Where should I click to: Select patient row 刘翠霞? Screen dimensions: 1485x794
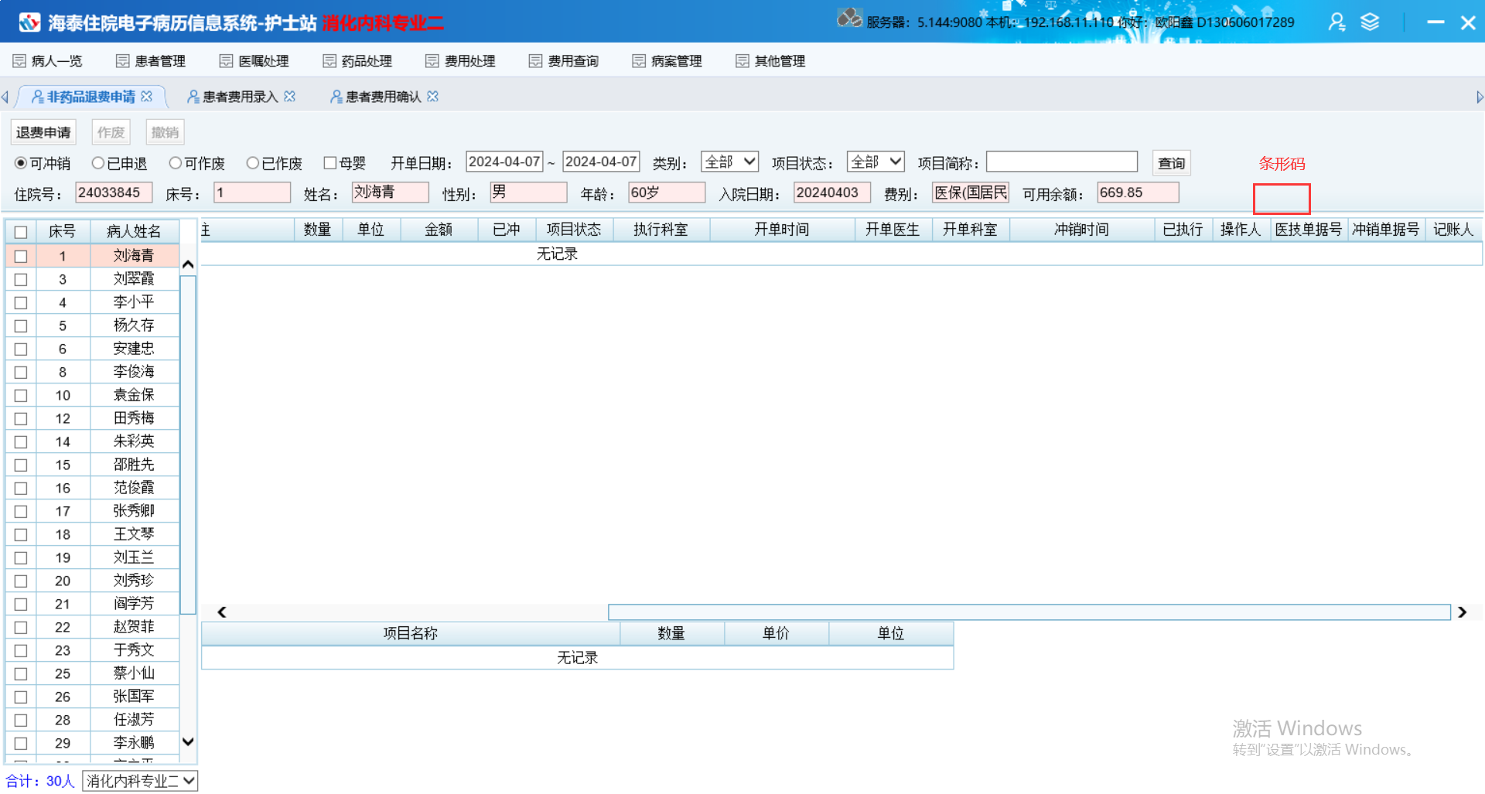point(93,279)
